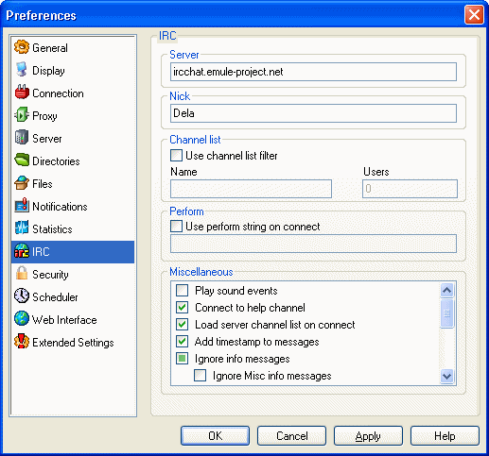This screenshot has width=489, height=456.
Task: Select the Scheduler clock icon
Action: [x=22, y=296]
